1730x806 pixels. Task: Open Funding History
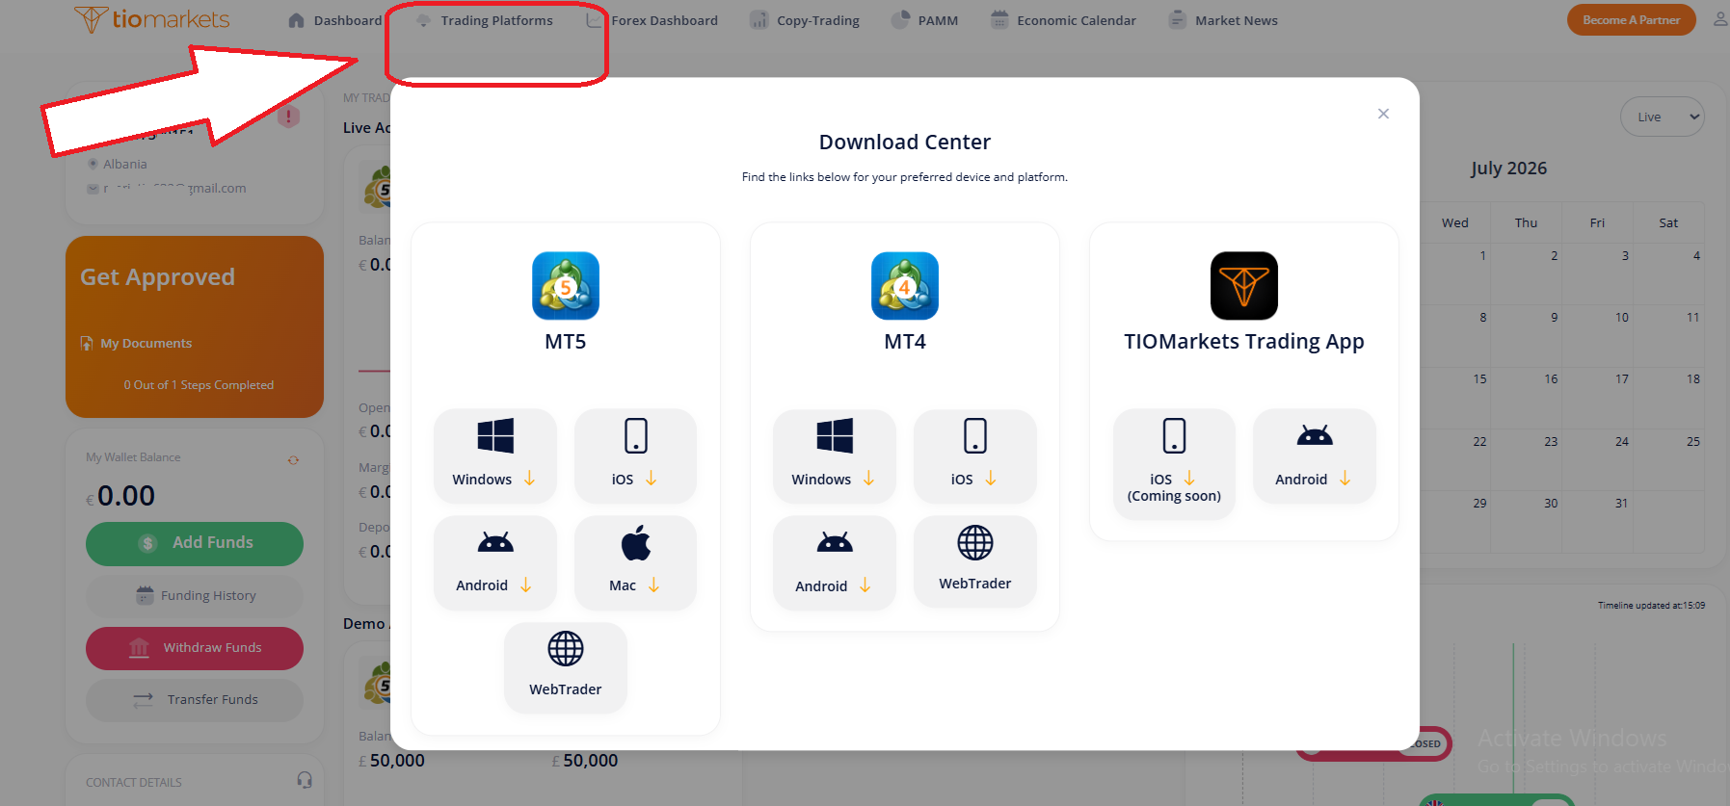(195, 596)
